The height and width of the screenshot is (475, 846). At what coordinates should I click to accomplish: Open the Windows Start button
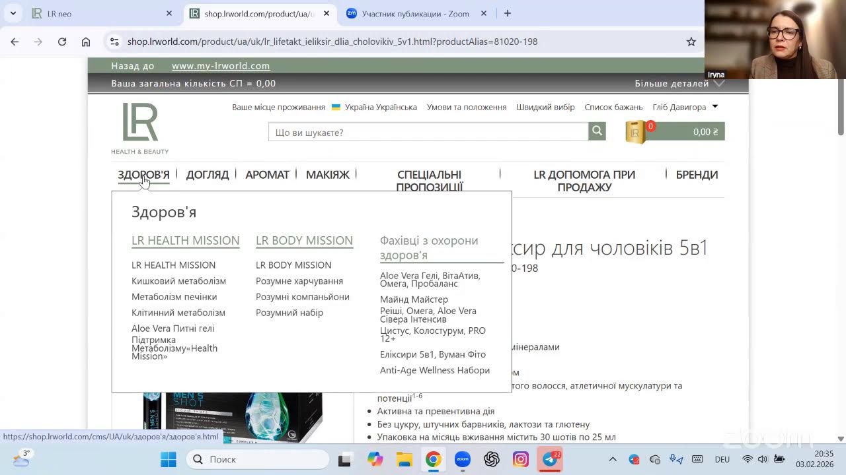point(169,459)
